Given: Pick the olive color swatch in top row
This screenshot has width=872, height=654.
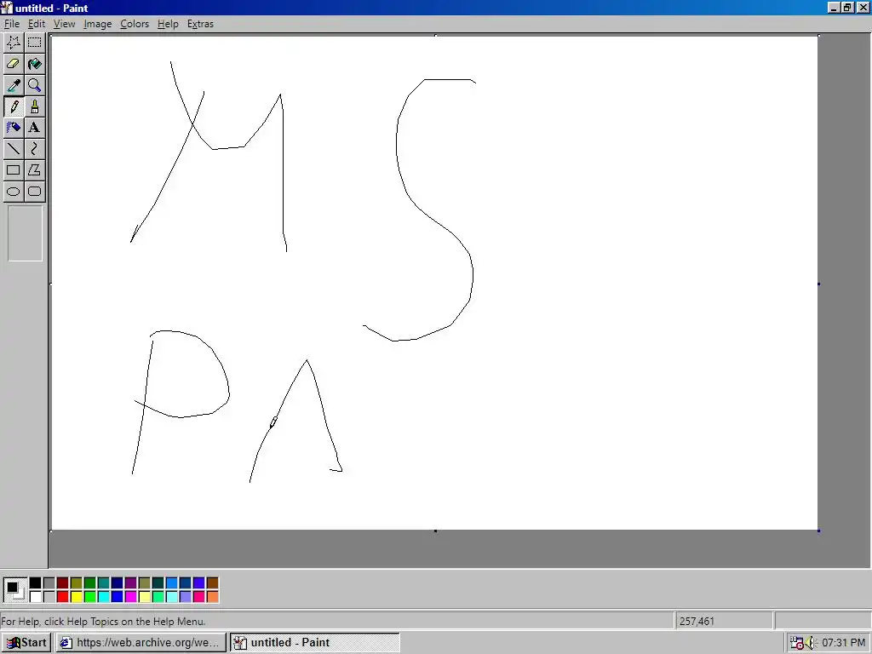Looking at the screenshot, I should pyautogui.click(x=76, y=582).
